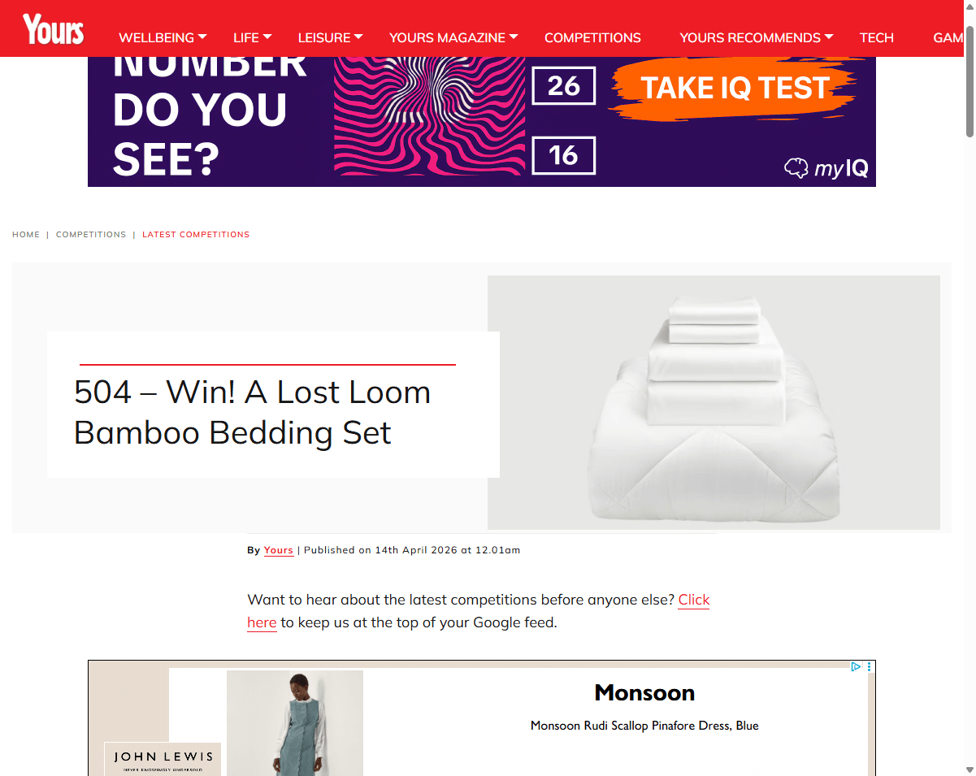Click the Yours author link
976x776 pixels.
(279, 550)
